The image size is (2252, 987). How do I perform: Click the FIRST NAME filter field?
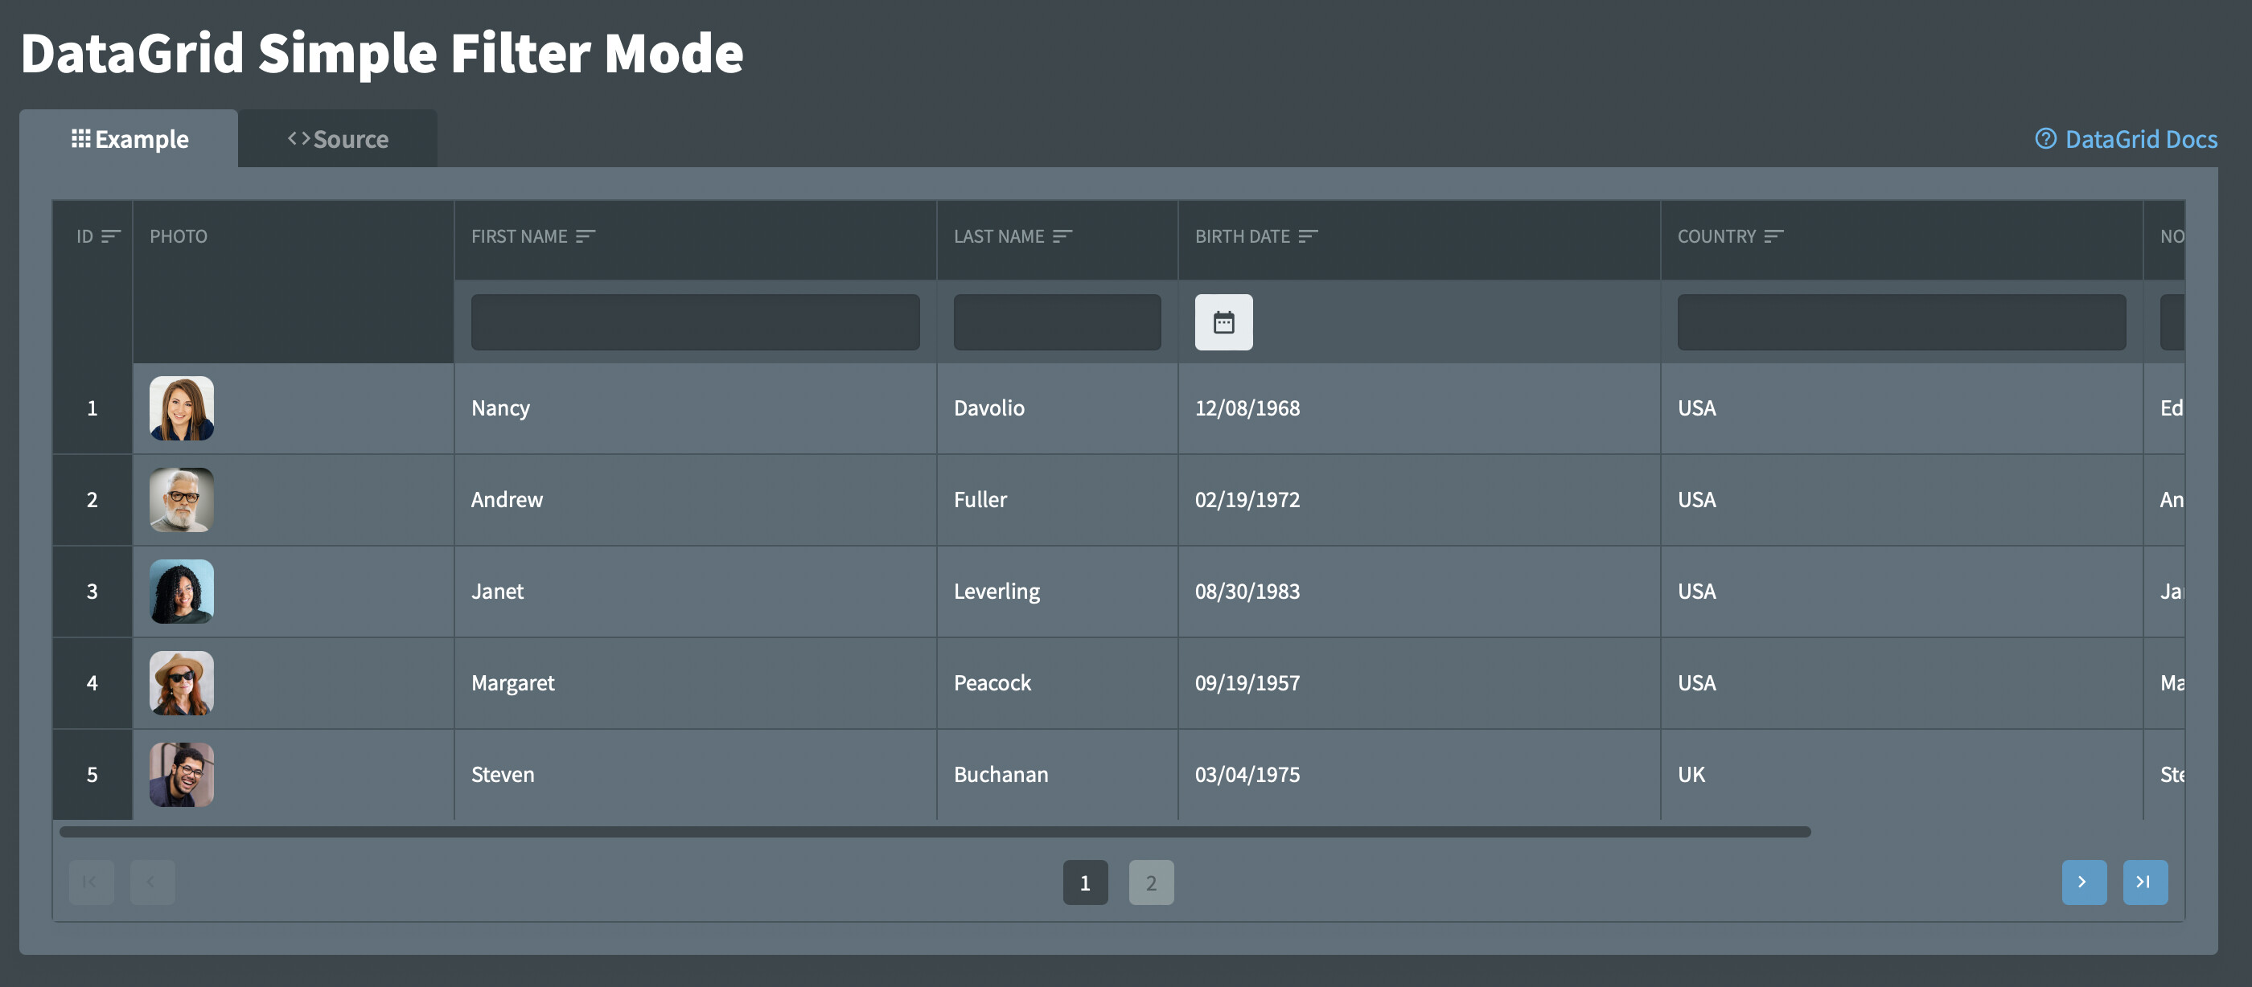pyautogui.click(x=694, y=321)
